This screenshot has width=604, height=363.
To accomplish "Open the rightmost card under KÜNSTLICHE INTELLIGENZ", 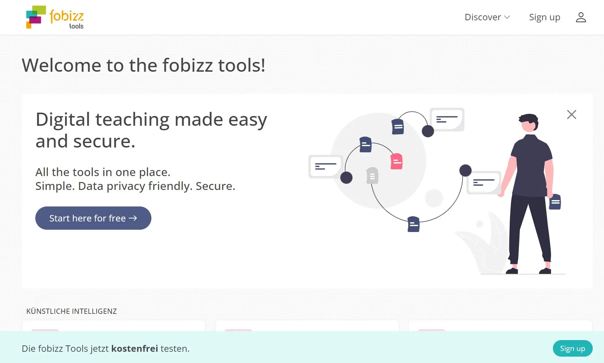I will pyautogui.click(x=500, y=326).
